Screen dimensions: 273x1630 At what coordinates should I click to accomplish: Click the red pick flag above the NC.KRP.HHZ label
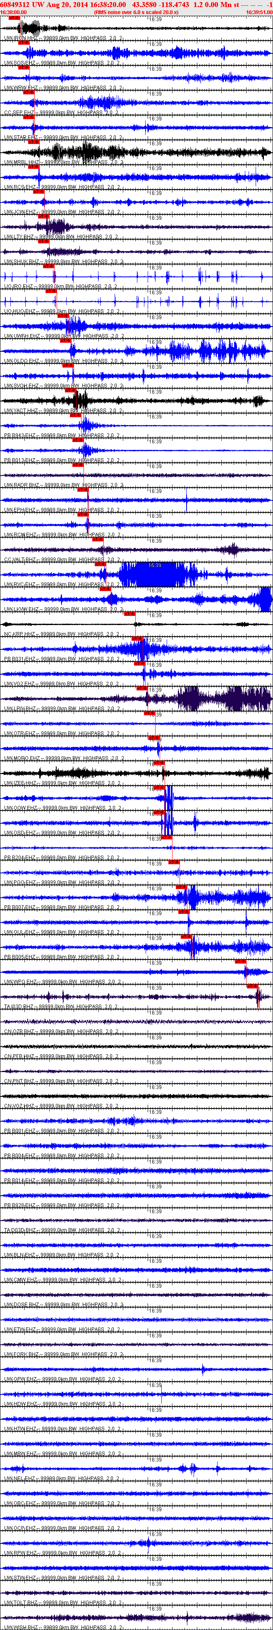click(x=129, y=614)
